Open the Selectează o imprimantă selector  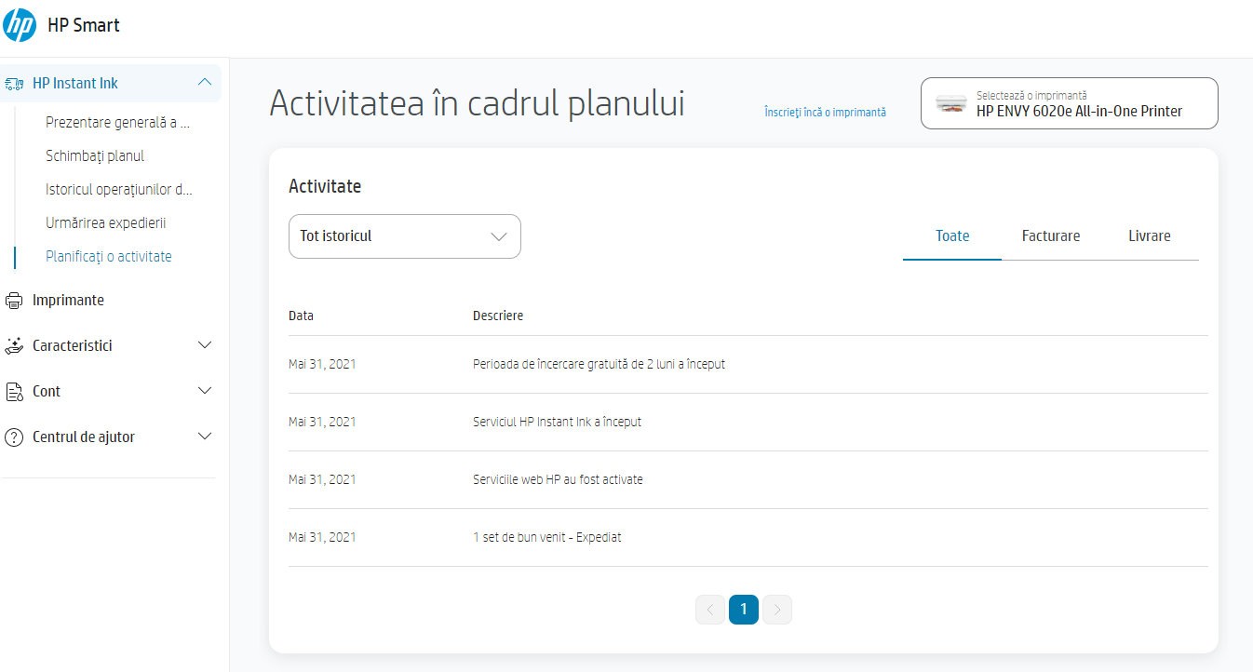point(1070,103)
